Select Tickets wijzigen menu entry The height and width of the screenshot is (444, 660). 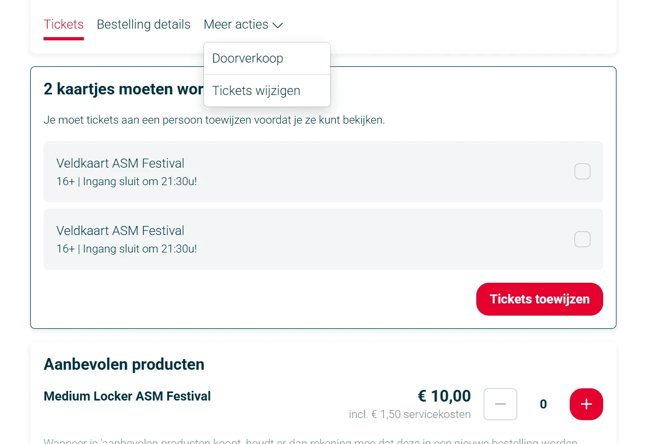[256, 91]
